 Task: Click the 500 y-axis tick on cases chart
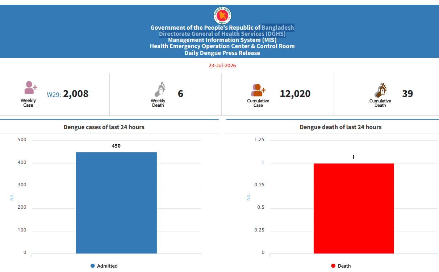pyautogui.click(x=22, y=140)
